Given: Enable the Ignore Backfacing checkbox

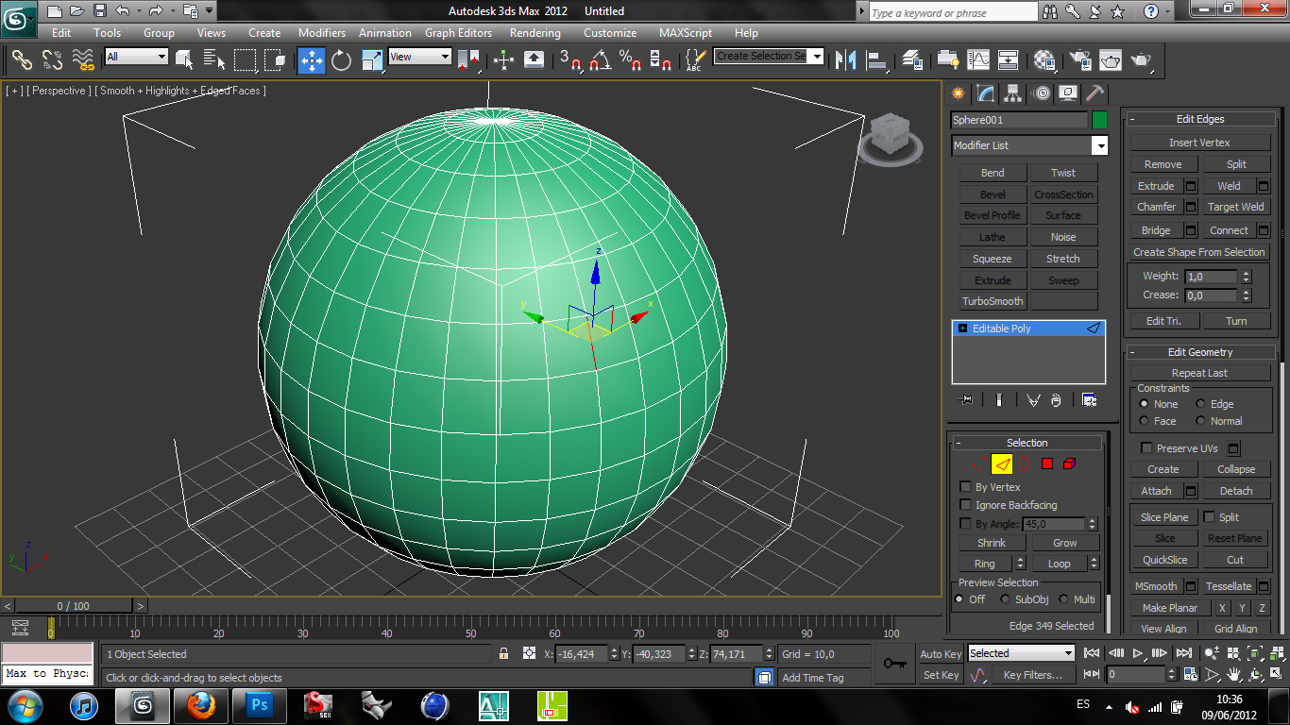Looking at the screenshot, I should pyautogui.click(x=965, y=505).
